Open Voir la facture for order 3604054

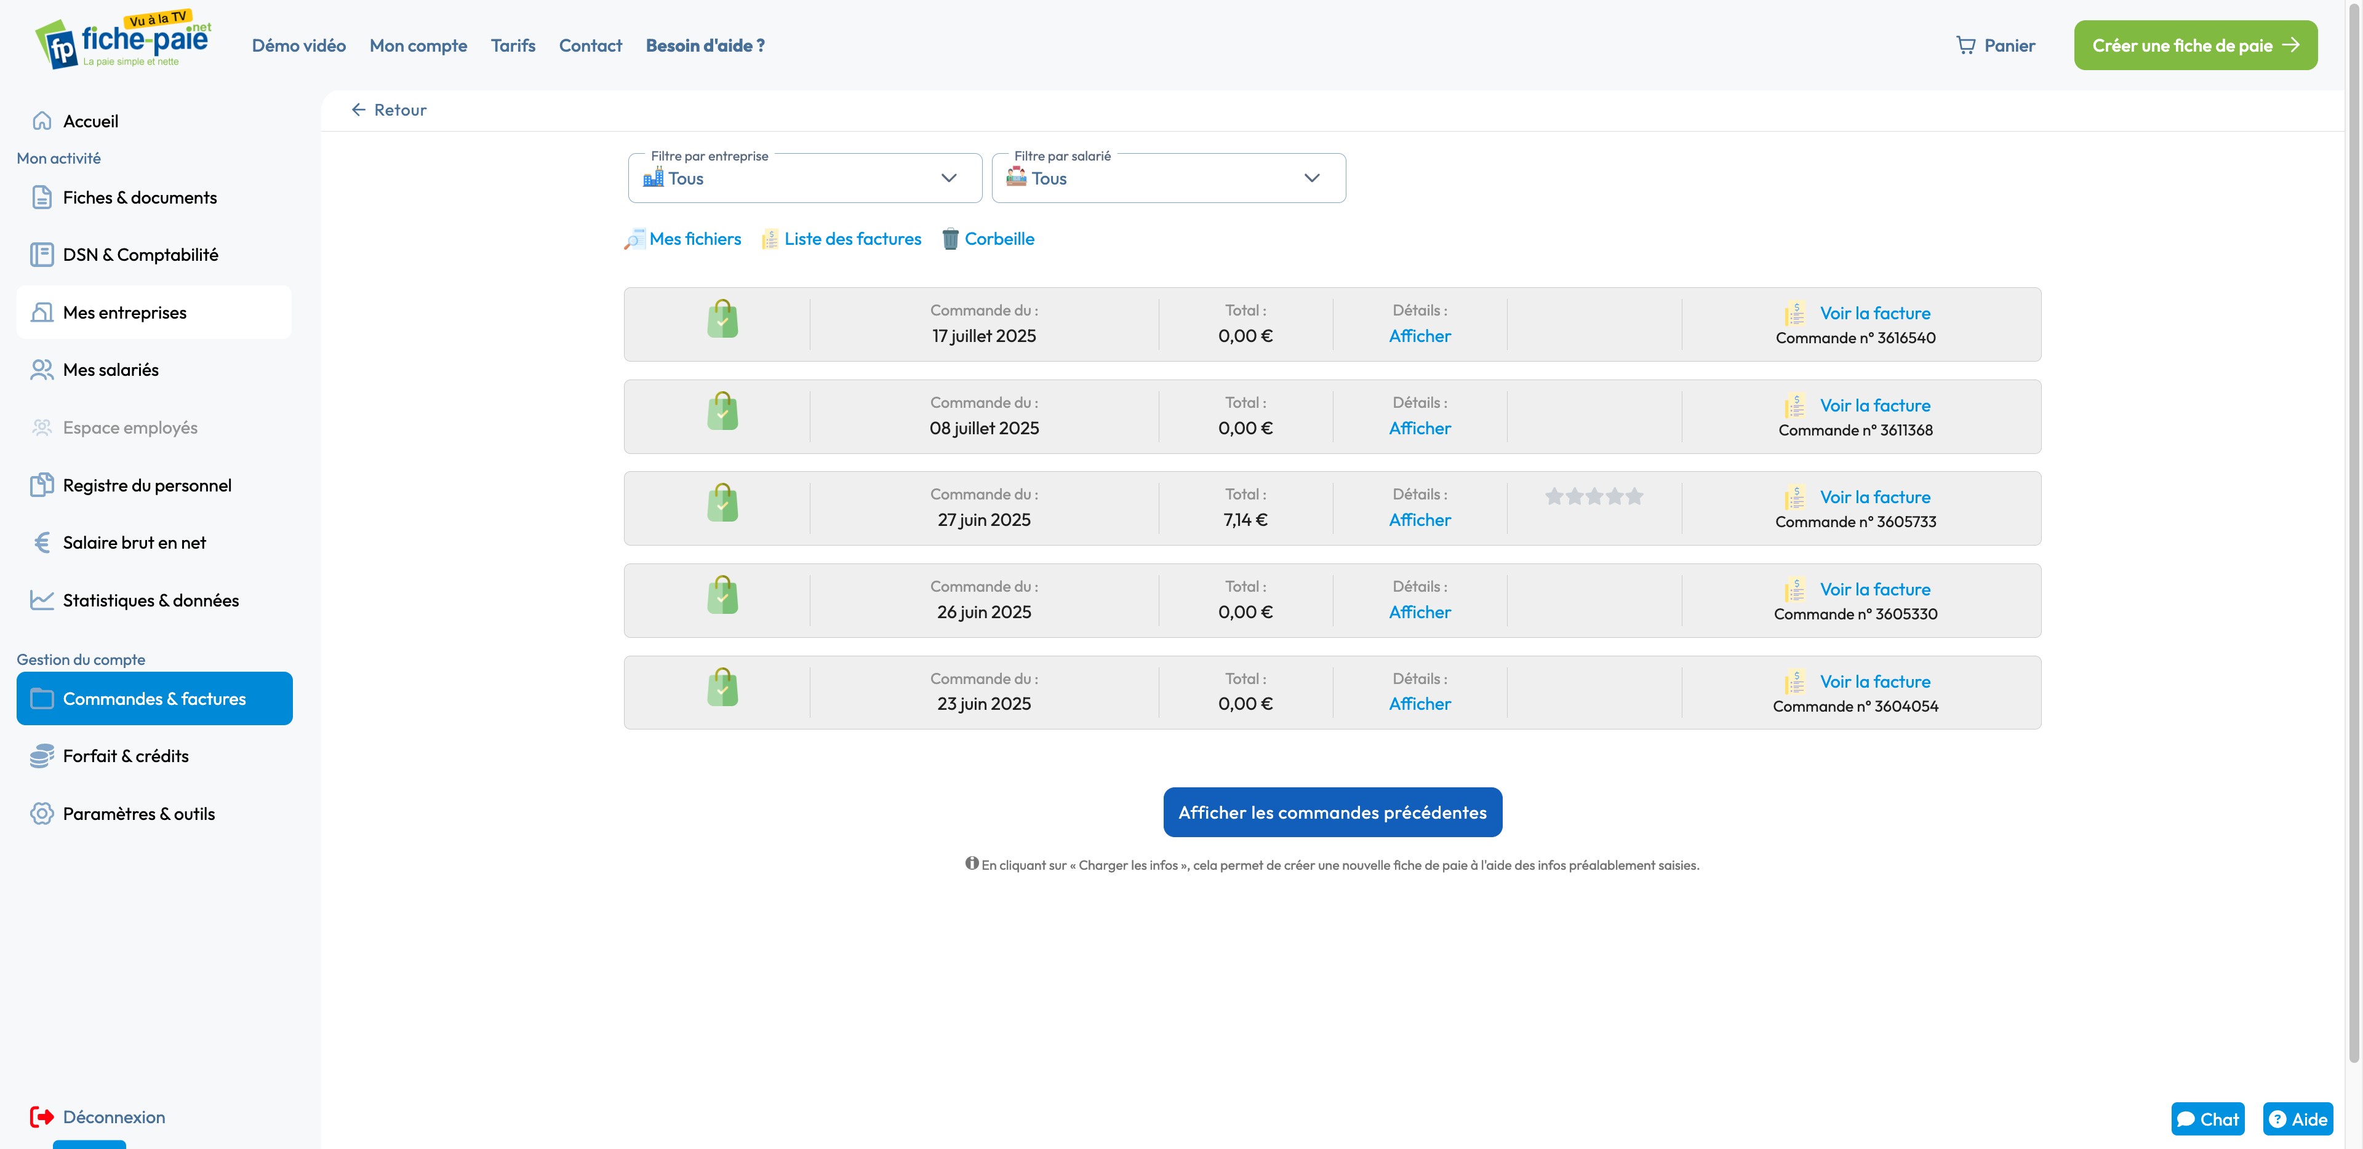coord(1874,682)
